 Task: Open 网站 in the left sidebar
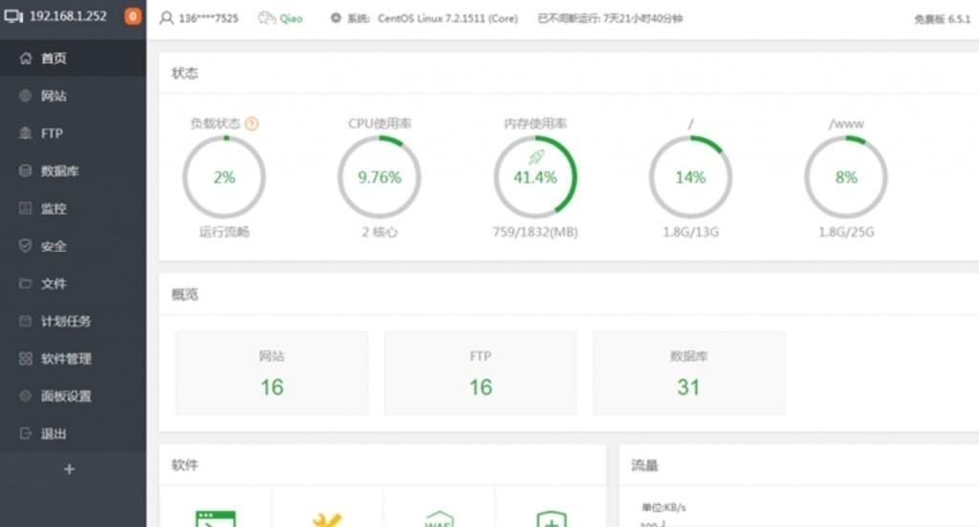pyautogui.click(x=54, y=96)
